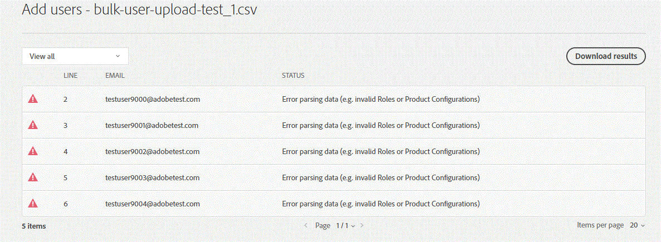
Task: Click the warning icon for line 2
Action: pos(33,99)
